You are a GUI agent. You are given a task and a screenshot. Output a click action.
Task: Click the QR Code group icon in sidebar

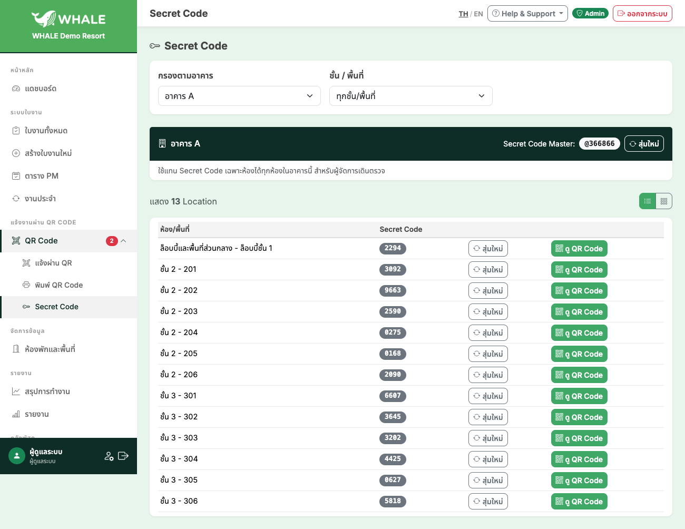16,241
